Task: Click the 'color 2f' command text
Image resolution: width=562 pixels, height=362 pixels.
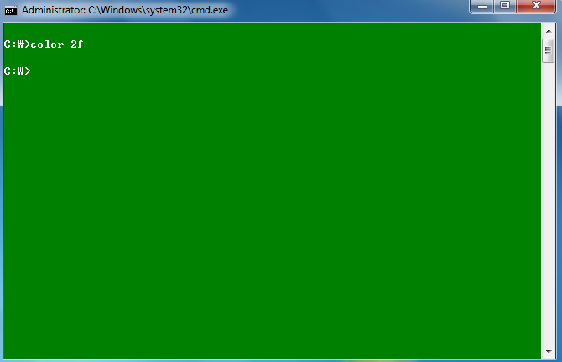Action: tap(57, 44)
